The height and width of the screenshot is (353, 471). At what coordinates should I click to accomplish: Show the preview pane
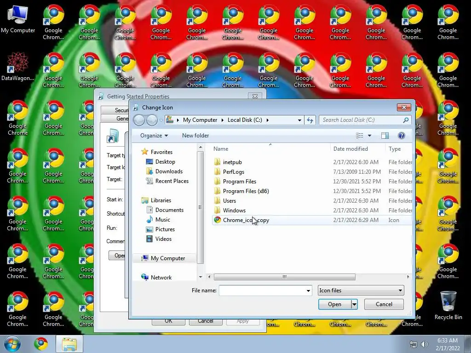[x=385, y=136]
